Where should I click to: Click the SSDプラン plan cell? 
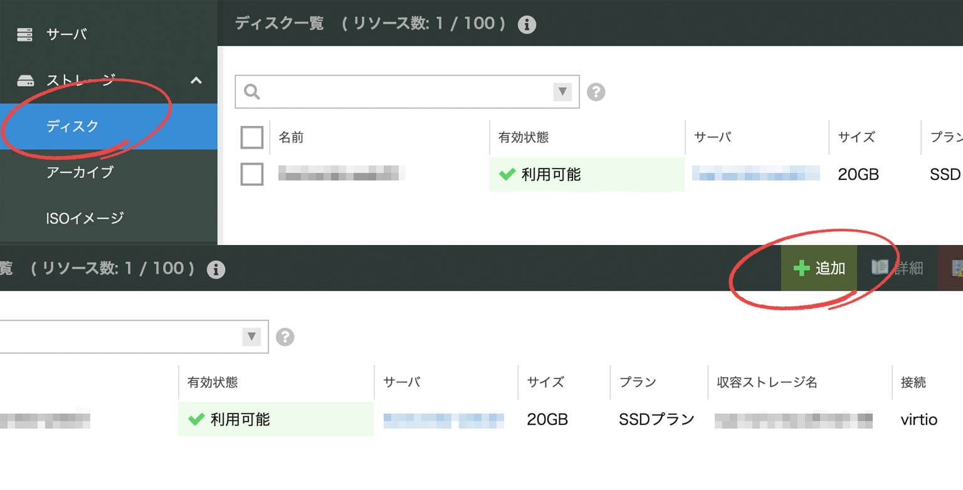657,419
